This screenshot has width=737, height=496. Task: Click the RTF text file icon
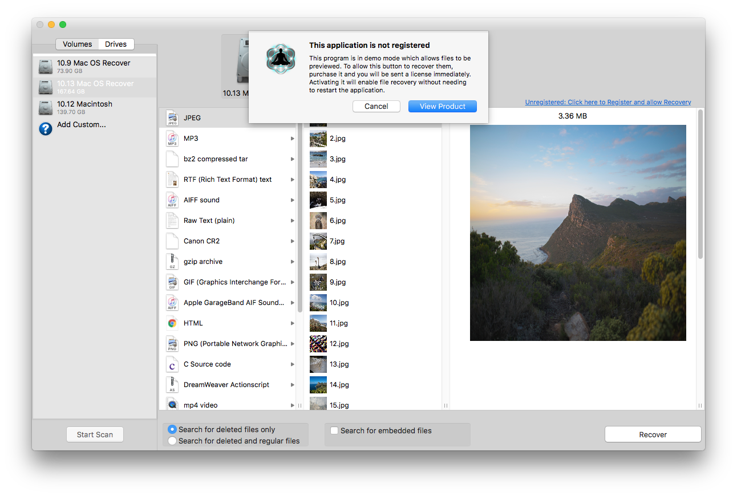pyautogui.click(x=172, y=180)
